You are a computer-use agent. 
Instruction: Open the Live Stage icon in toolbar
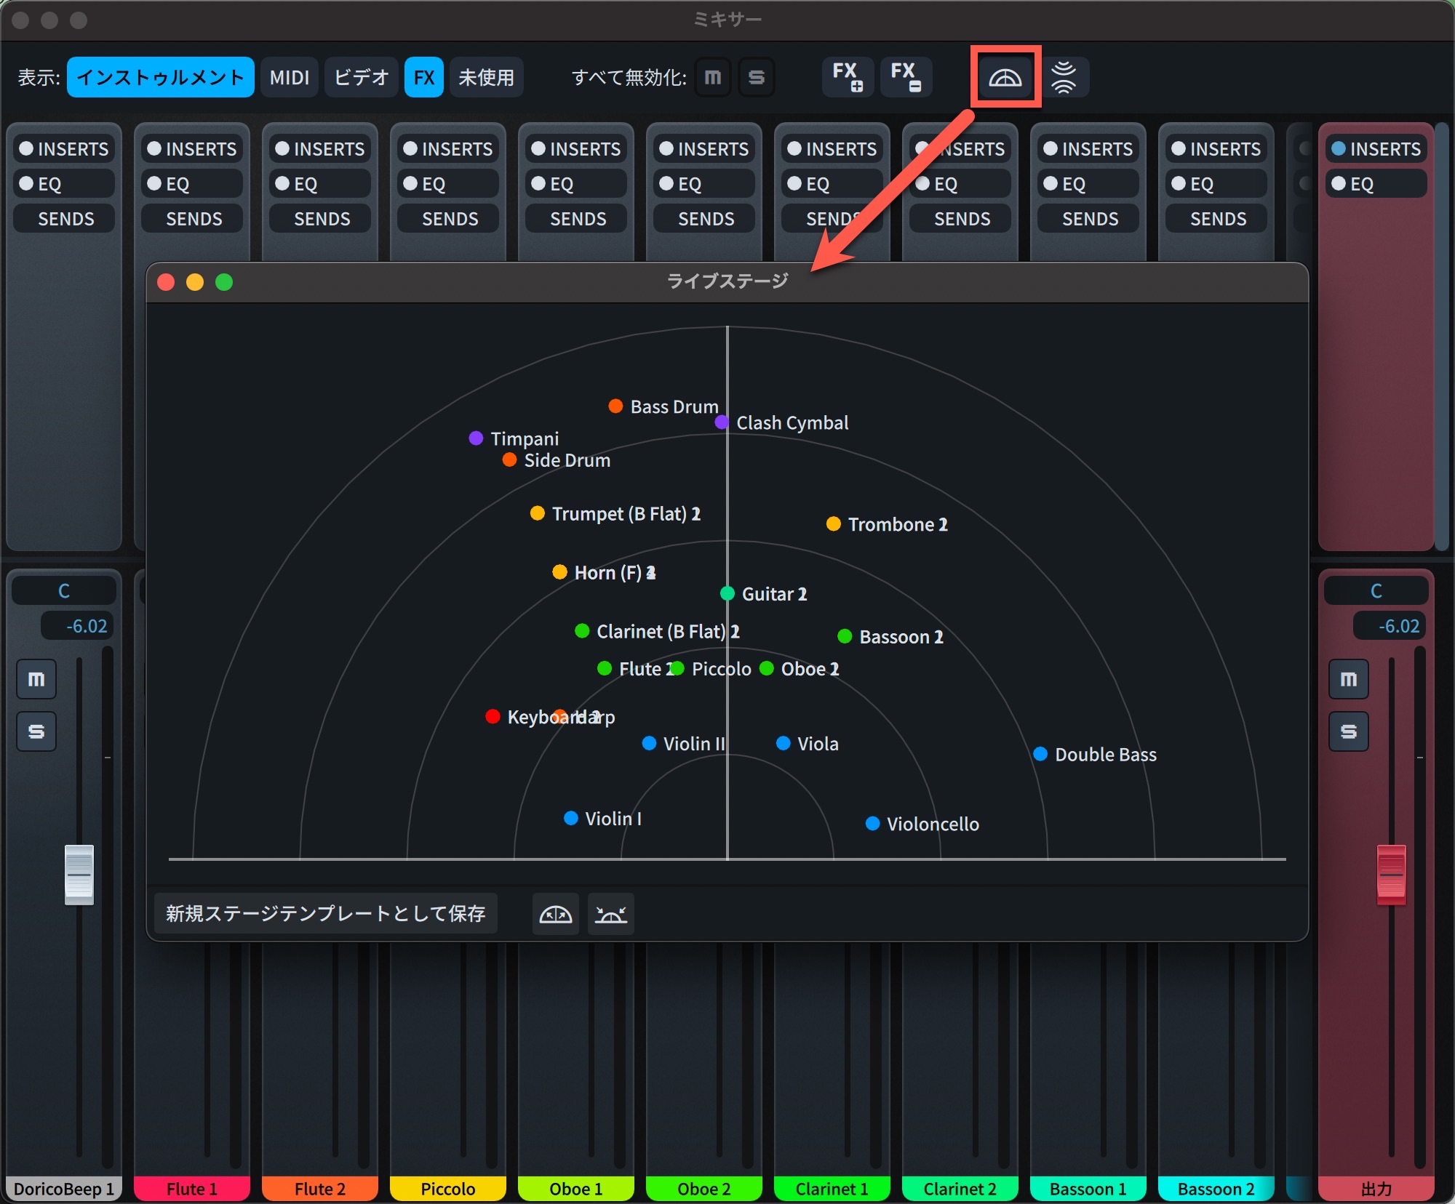pyautogui.click(x=1005, y=77)
